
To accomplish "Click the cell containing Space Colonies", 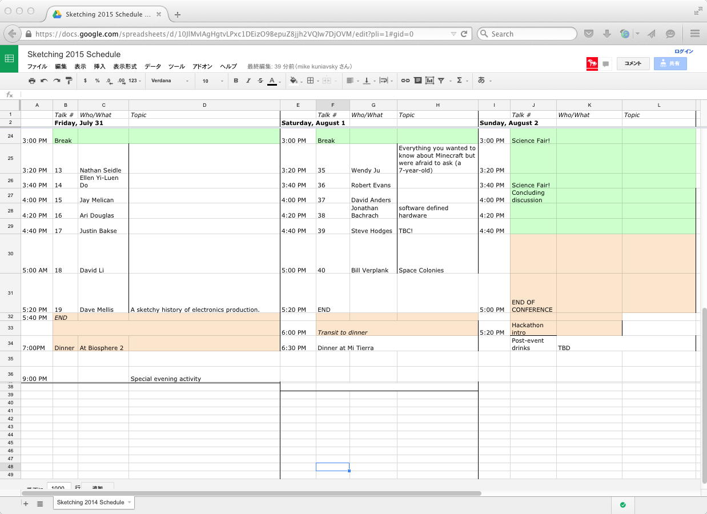I will (437, 254).
